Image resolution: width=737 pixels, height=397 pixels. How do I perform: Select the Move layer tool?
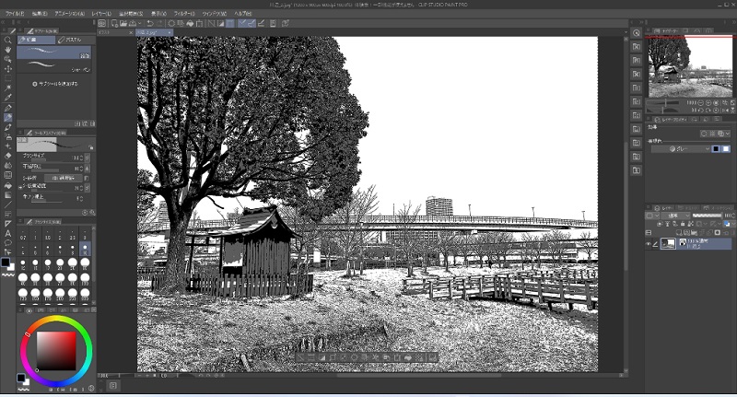click(8, 69)
